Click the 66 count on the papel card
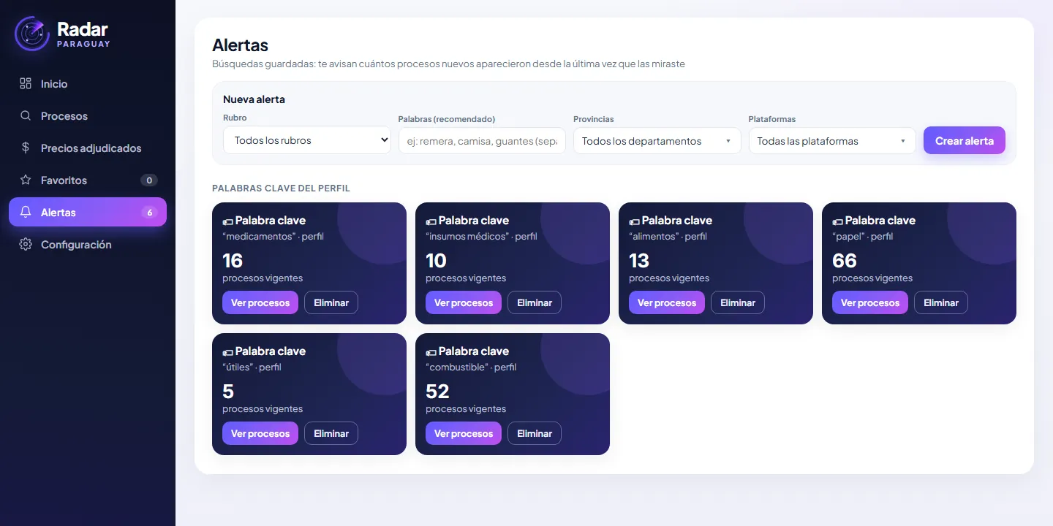 coord(845,261)
